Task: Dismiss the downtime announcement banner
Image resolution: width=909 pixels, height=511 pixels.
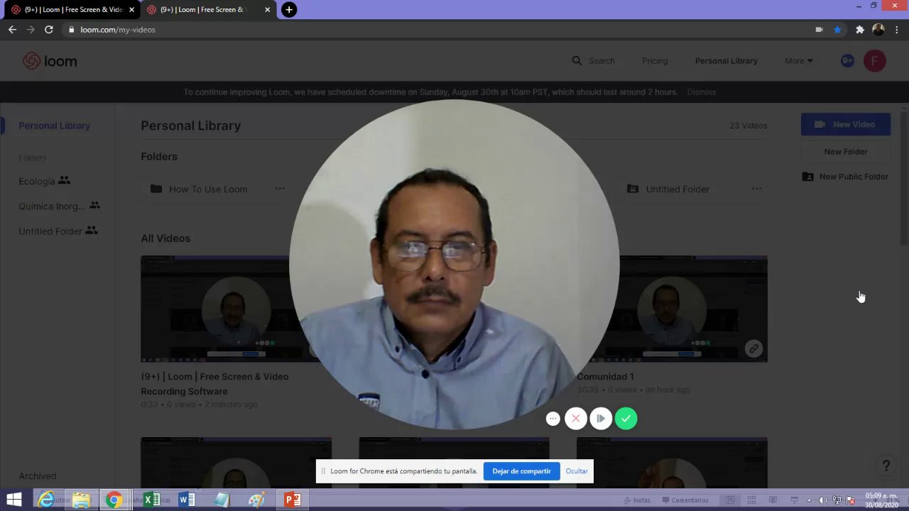Action: pos(702,92)
